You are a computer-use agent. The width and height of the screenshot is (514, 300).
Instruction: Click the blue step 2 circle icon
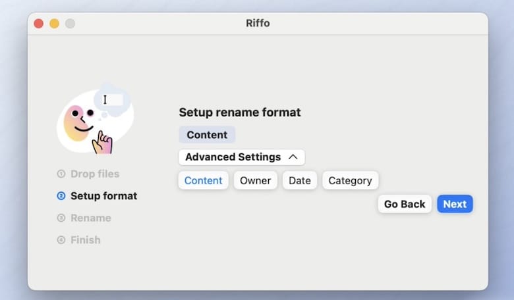coord(61,195)
